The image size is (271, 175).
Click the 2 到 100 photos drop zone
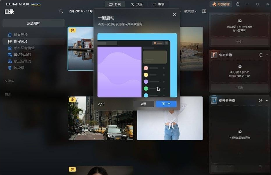click(240, 71)
